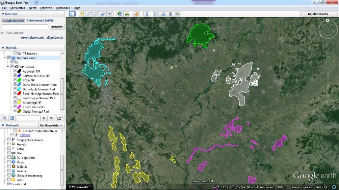Viewport: 339px width, 190px height.
Task: Open the Eszközök menu
Action: click(46, 8)
